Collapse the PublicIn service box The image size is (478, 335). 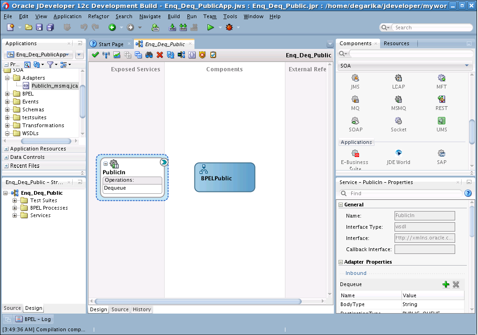(106, 164)
